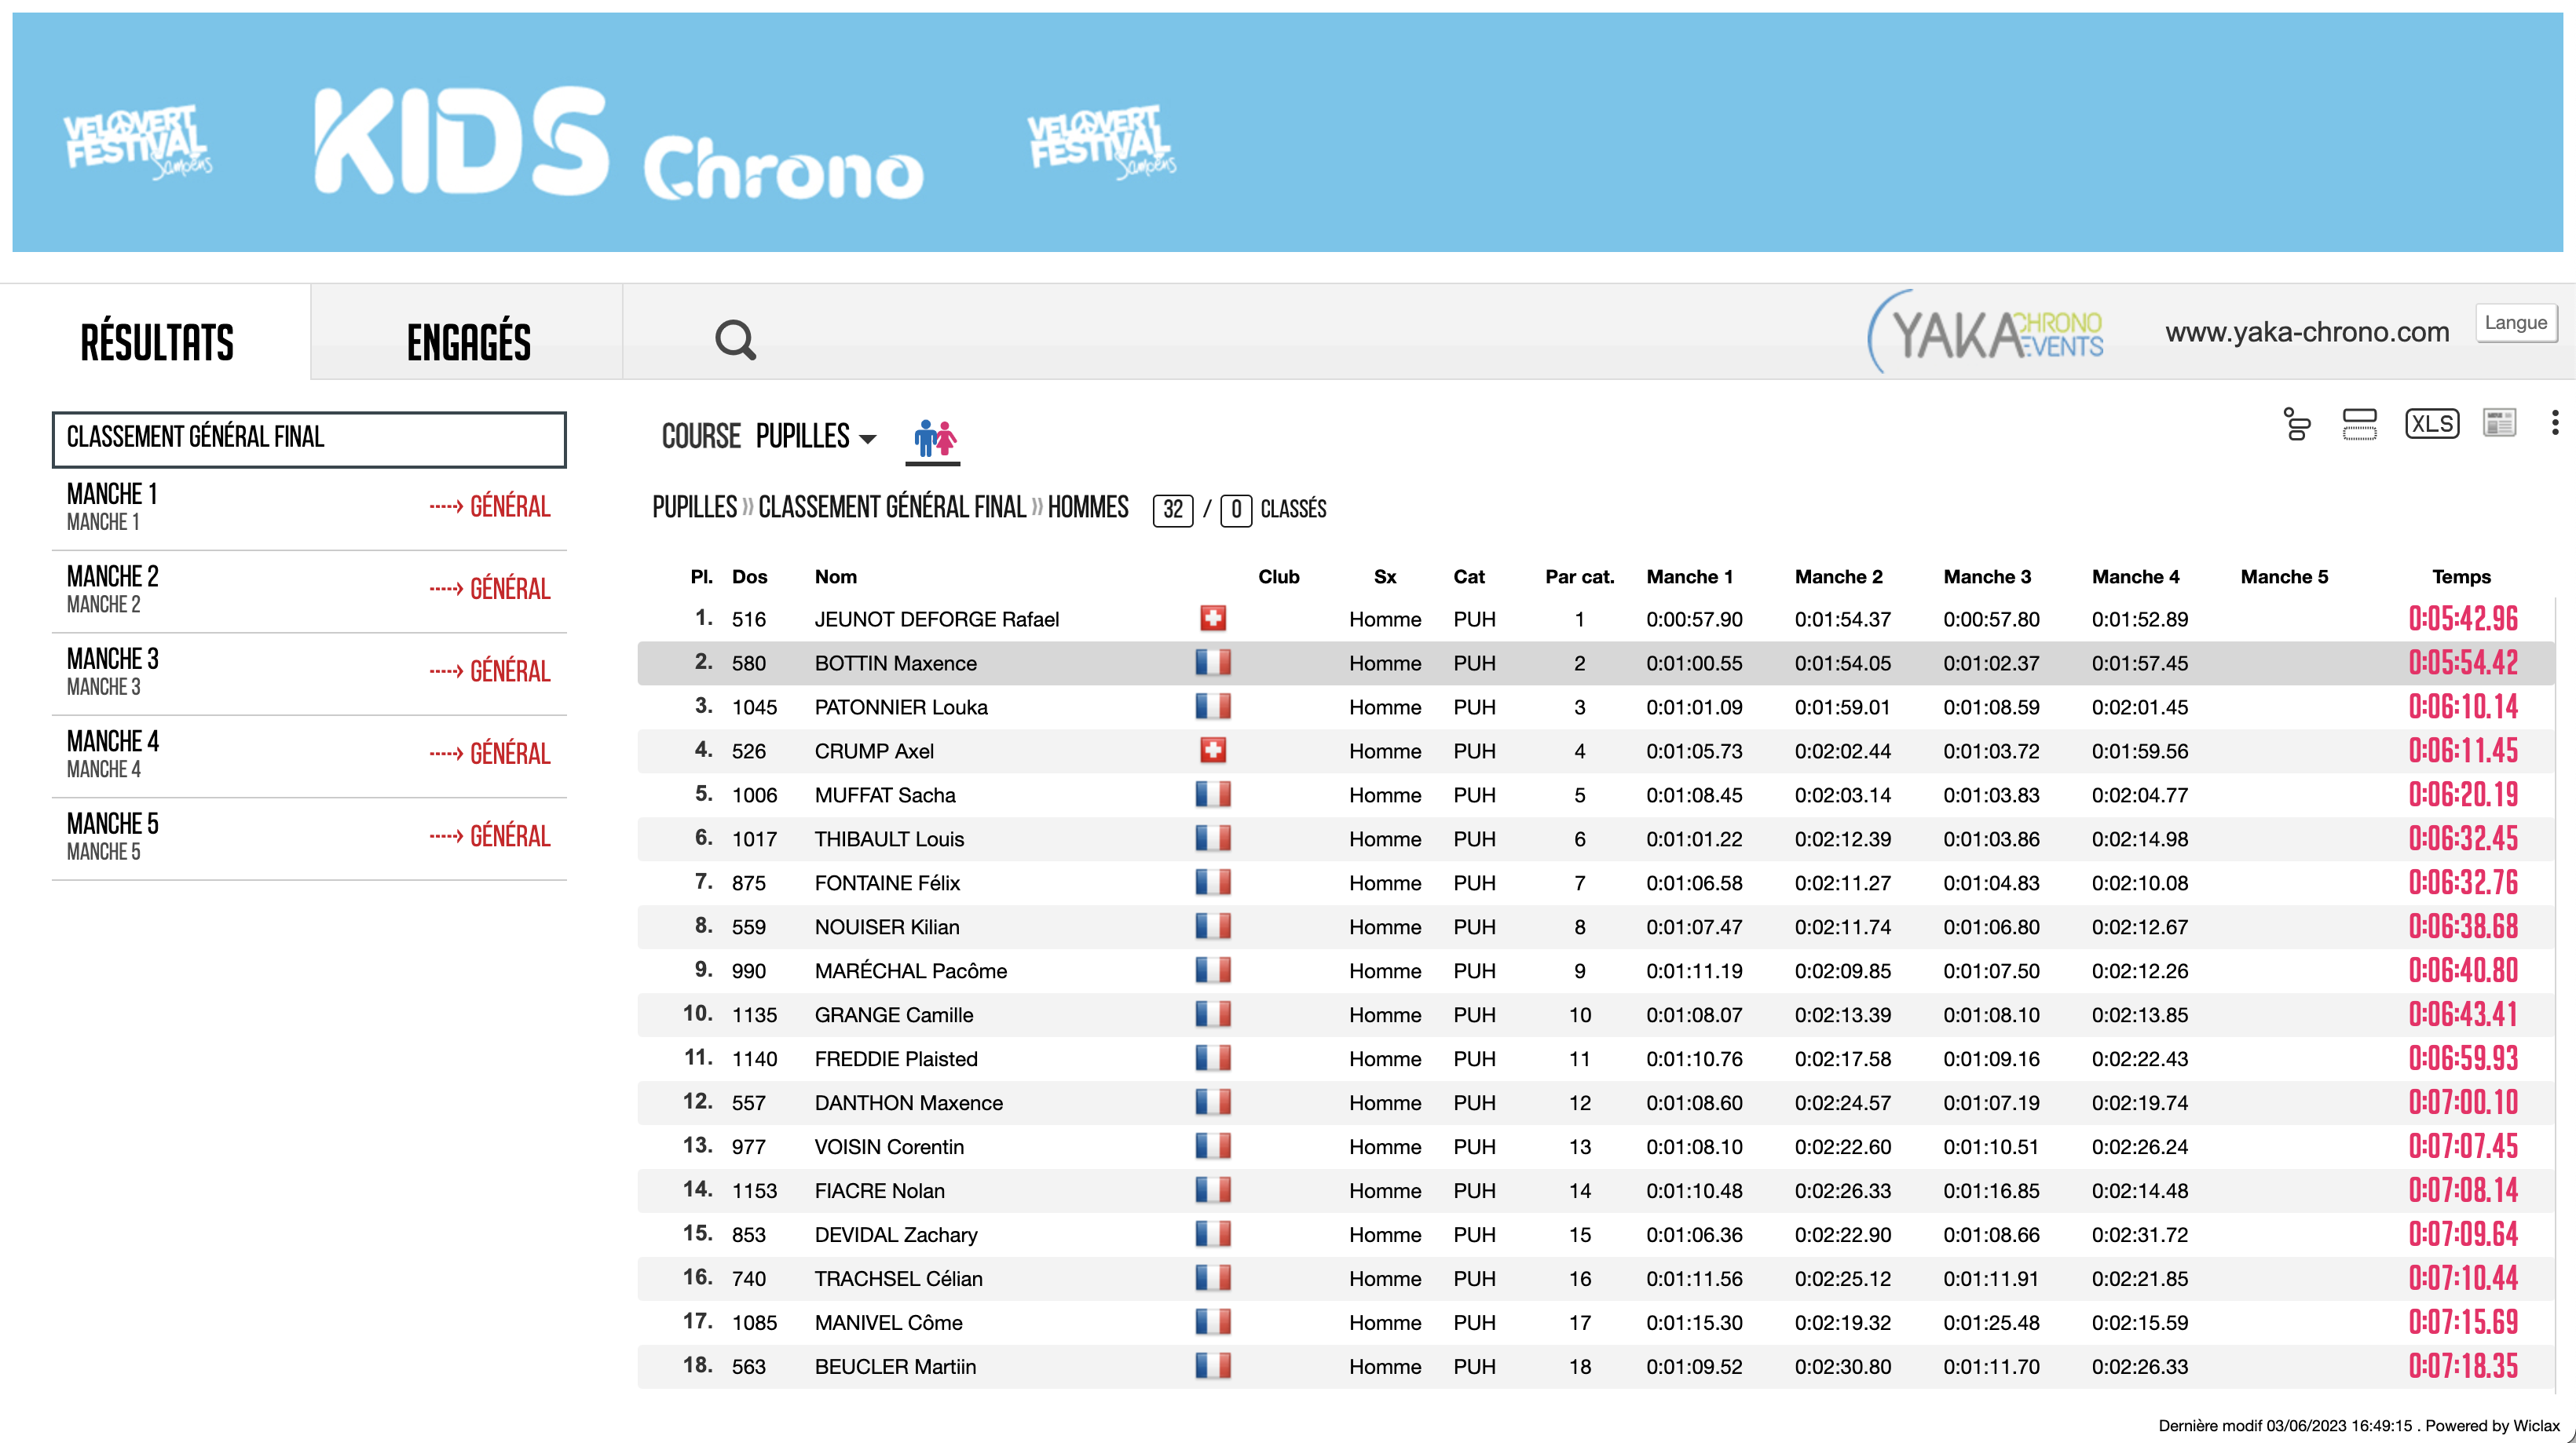Click the name VOISIN Corentin
2576x1443 pixels.
point(889,1147)
